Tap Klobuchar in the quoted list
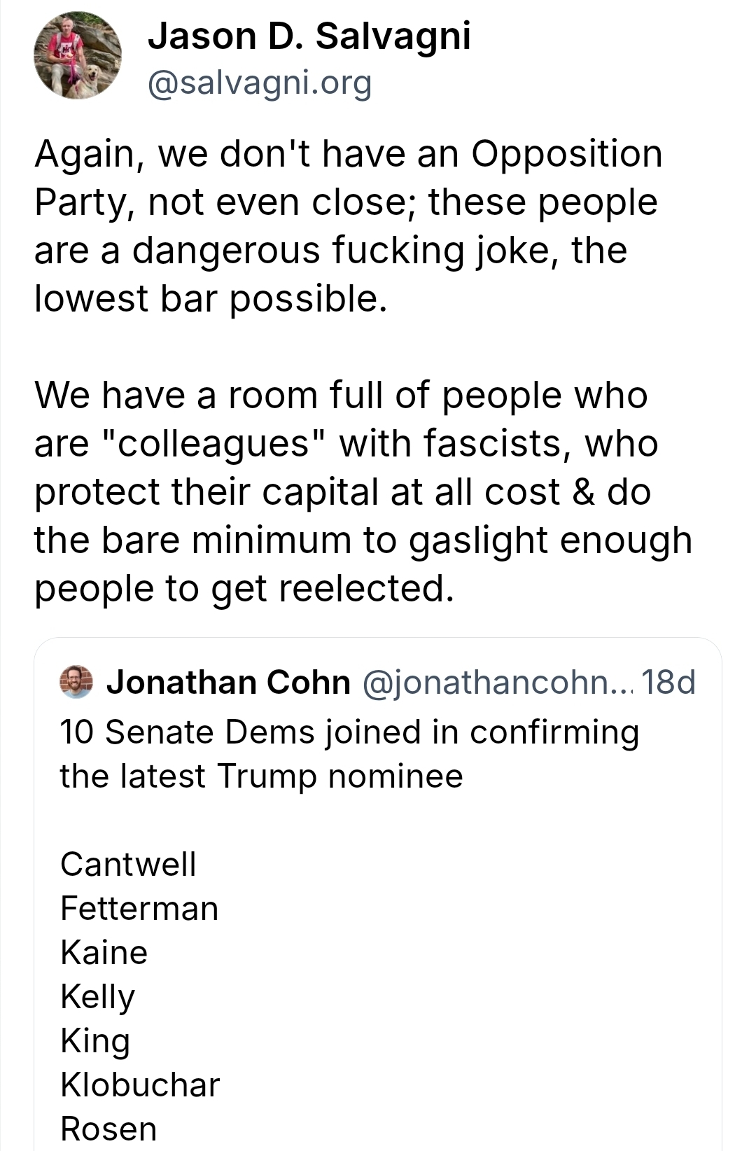The width and height of the screenshot is (756, 1151). (140, 1085)
